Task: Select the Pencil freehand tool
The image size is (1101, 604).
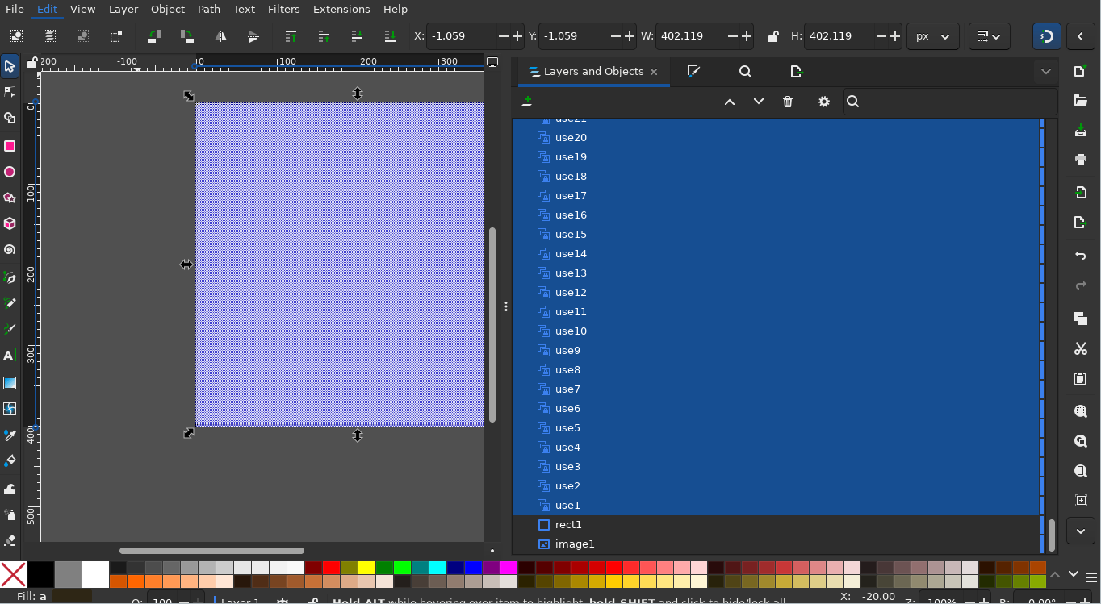Action: click(10, 303)
